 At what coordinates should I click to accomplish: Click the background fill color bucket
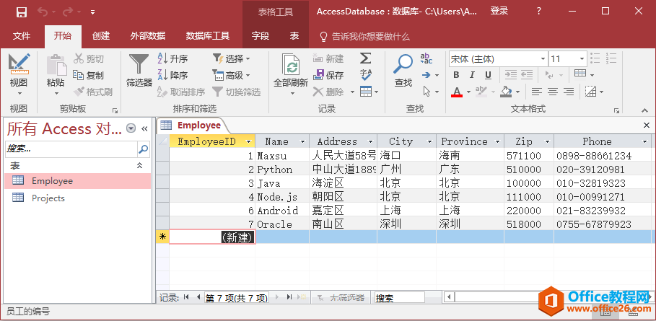pyautogui.click(x=506, y=92)
